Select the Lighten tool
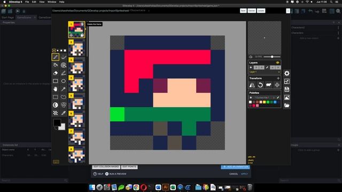The width and height of the screenshot is (342, 192). (x=56, y=105)
